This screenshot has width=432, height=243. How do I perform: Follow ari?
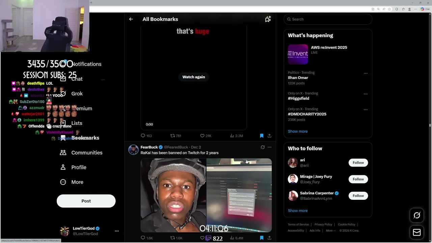[358, 163]
